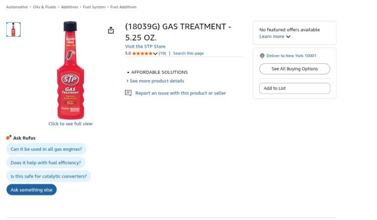Click Add to List button
The width and height of the screenshot is (377, 220).
[x=294, y=88]
